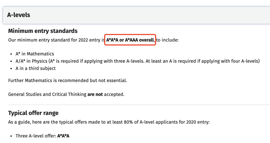Click the bold "are not" words

pos(95,94)
